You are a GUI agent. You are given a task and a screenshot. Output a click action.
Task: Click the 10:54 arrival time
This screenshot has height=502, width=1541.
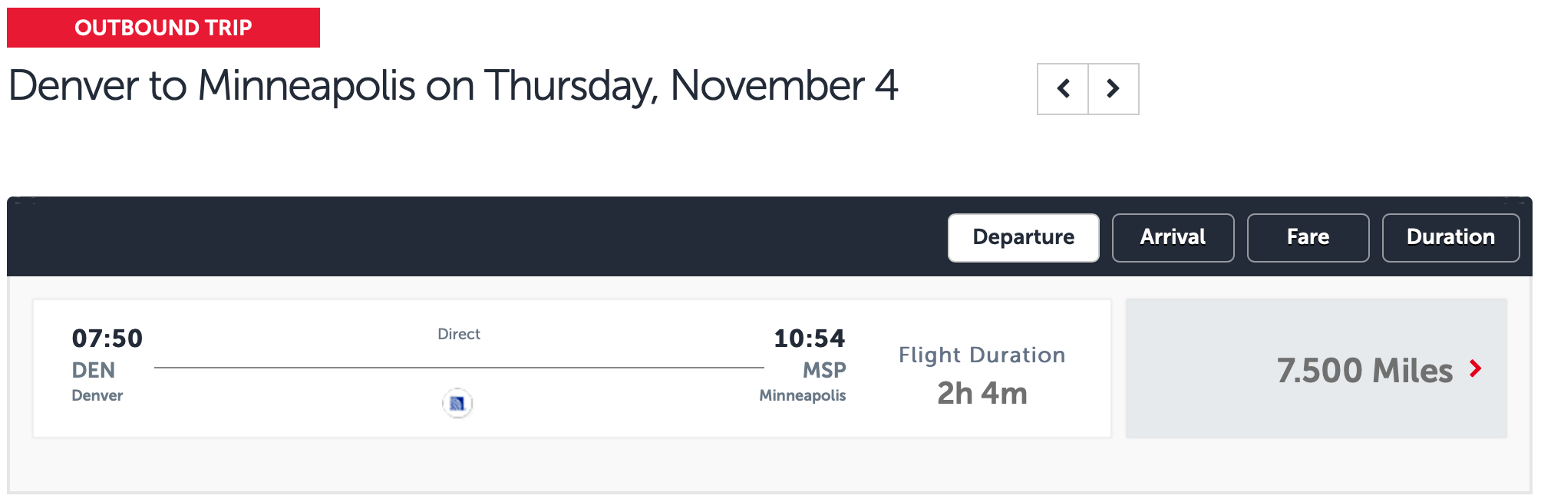809,338
